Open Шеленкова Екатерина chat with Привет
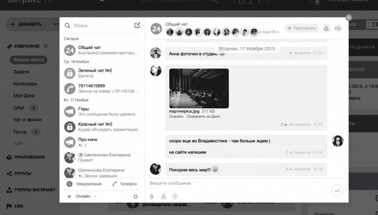 101,157
